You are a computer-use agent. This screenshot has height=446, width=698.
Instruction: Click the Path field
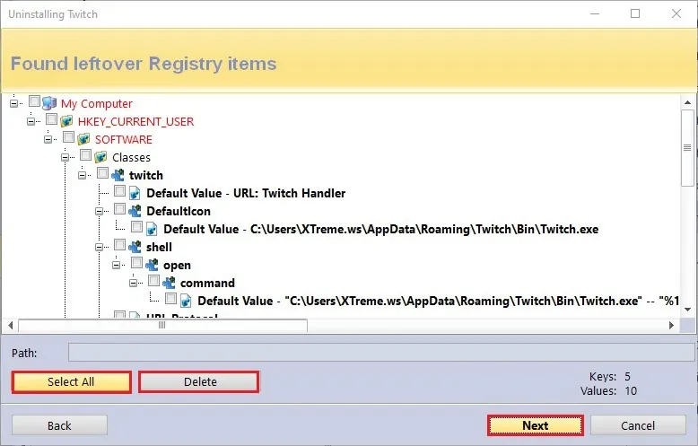381,353
